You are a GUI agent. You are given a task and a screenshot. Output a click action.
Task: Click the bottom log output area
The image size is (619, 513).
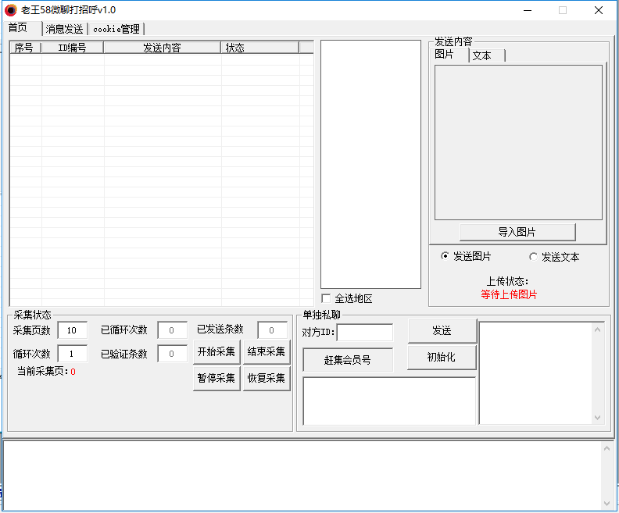tap(302, 476)
